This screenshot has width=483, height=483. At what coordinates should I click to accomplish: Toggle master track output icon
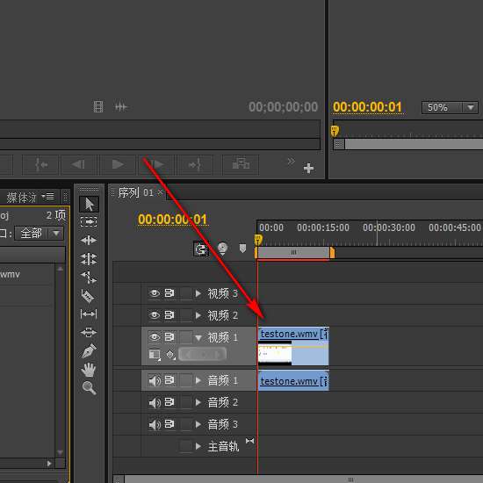[x=249, y=441]
